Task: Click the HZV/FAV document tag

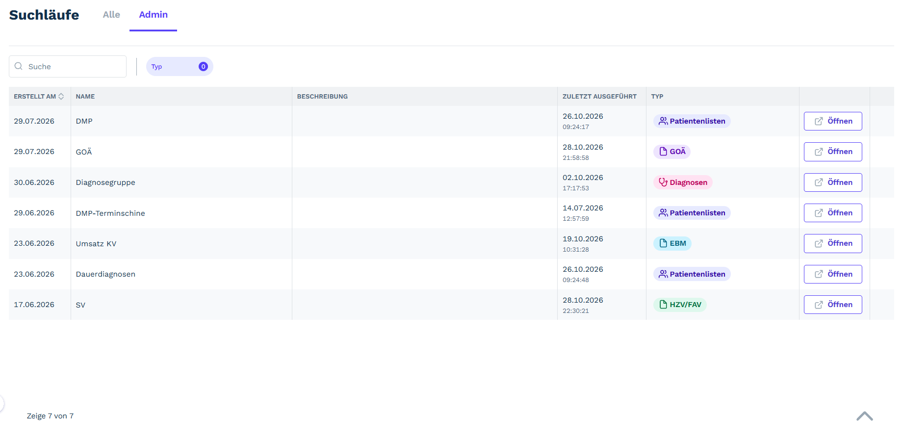Action: [x=680, y=305]
